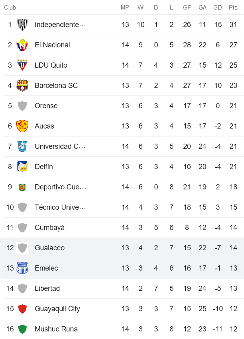Click the MP column header
Image resolution: width=244 pixels, height=339 pixels.
[x=125, y=8]
